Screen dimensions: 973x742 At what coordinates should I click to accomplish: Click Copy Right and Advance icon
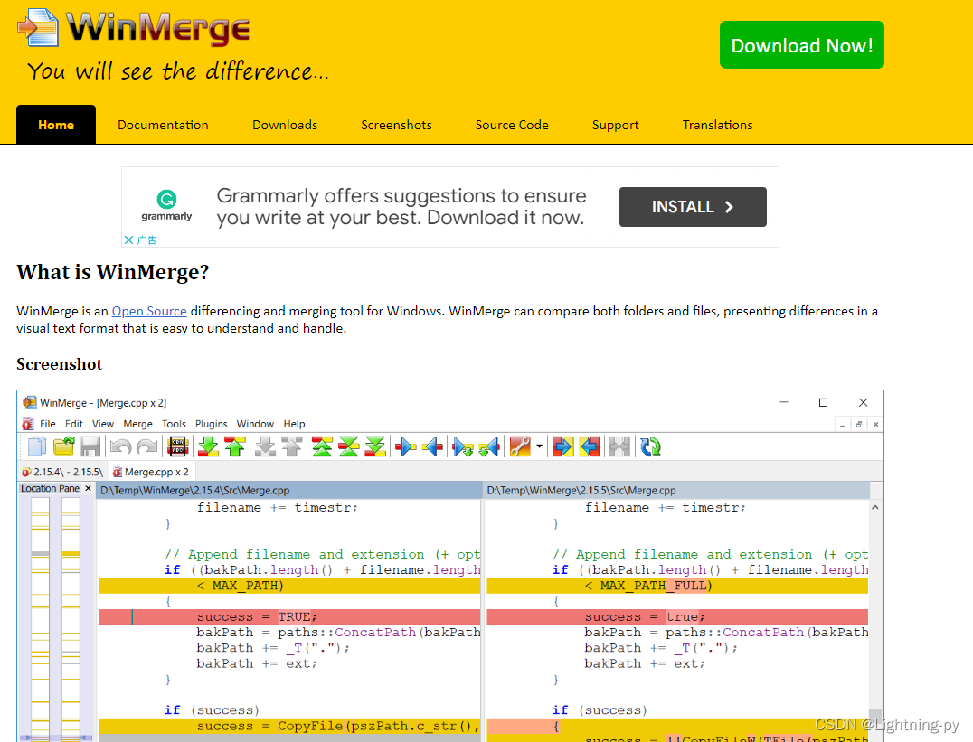(463, 446)
